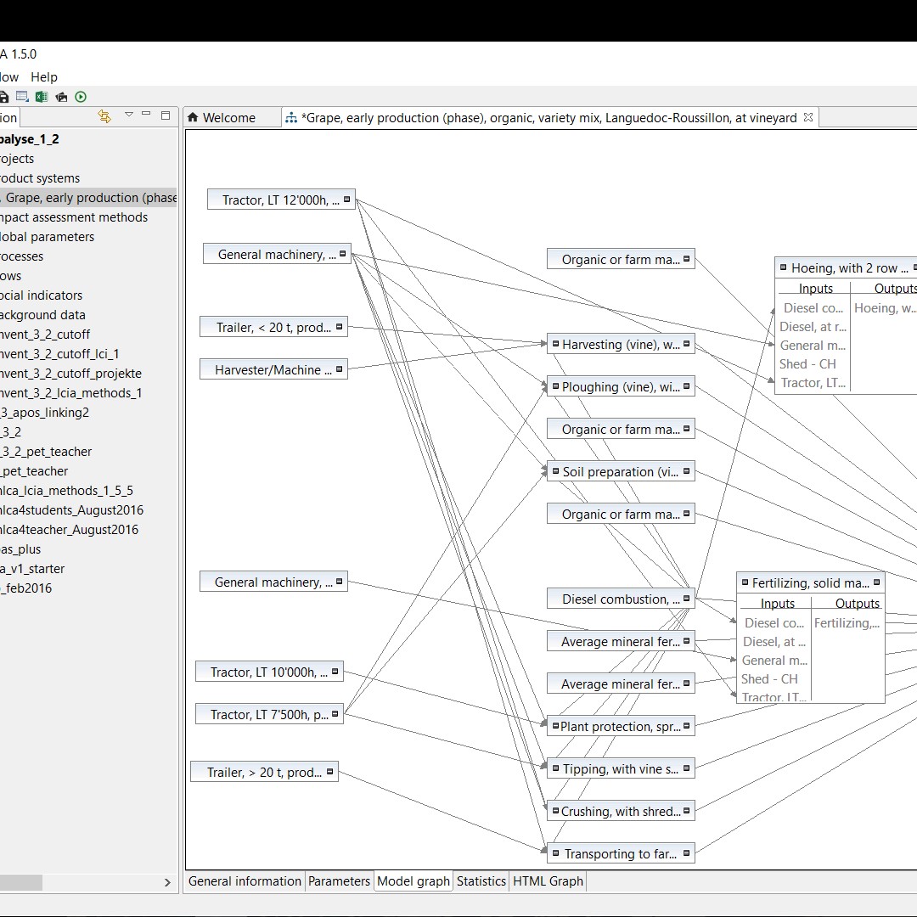Screen dimensions: 917x917
Task: Start a calculation with the green play icon
Action: pyautogui.click(x=81, y=96)
